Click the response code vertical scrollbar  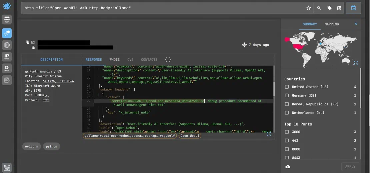pyautogui.click(x=274, y=89)
